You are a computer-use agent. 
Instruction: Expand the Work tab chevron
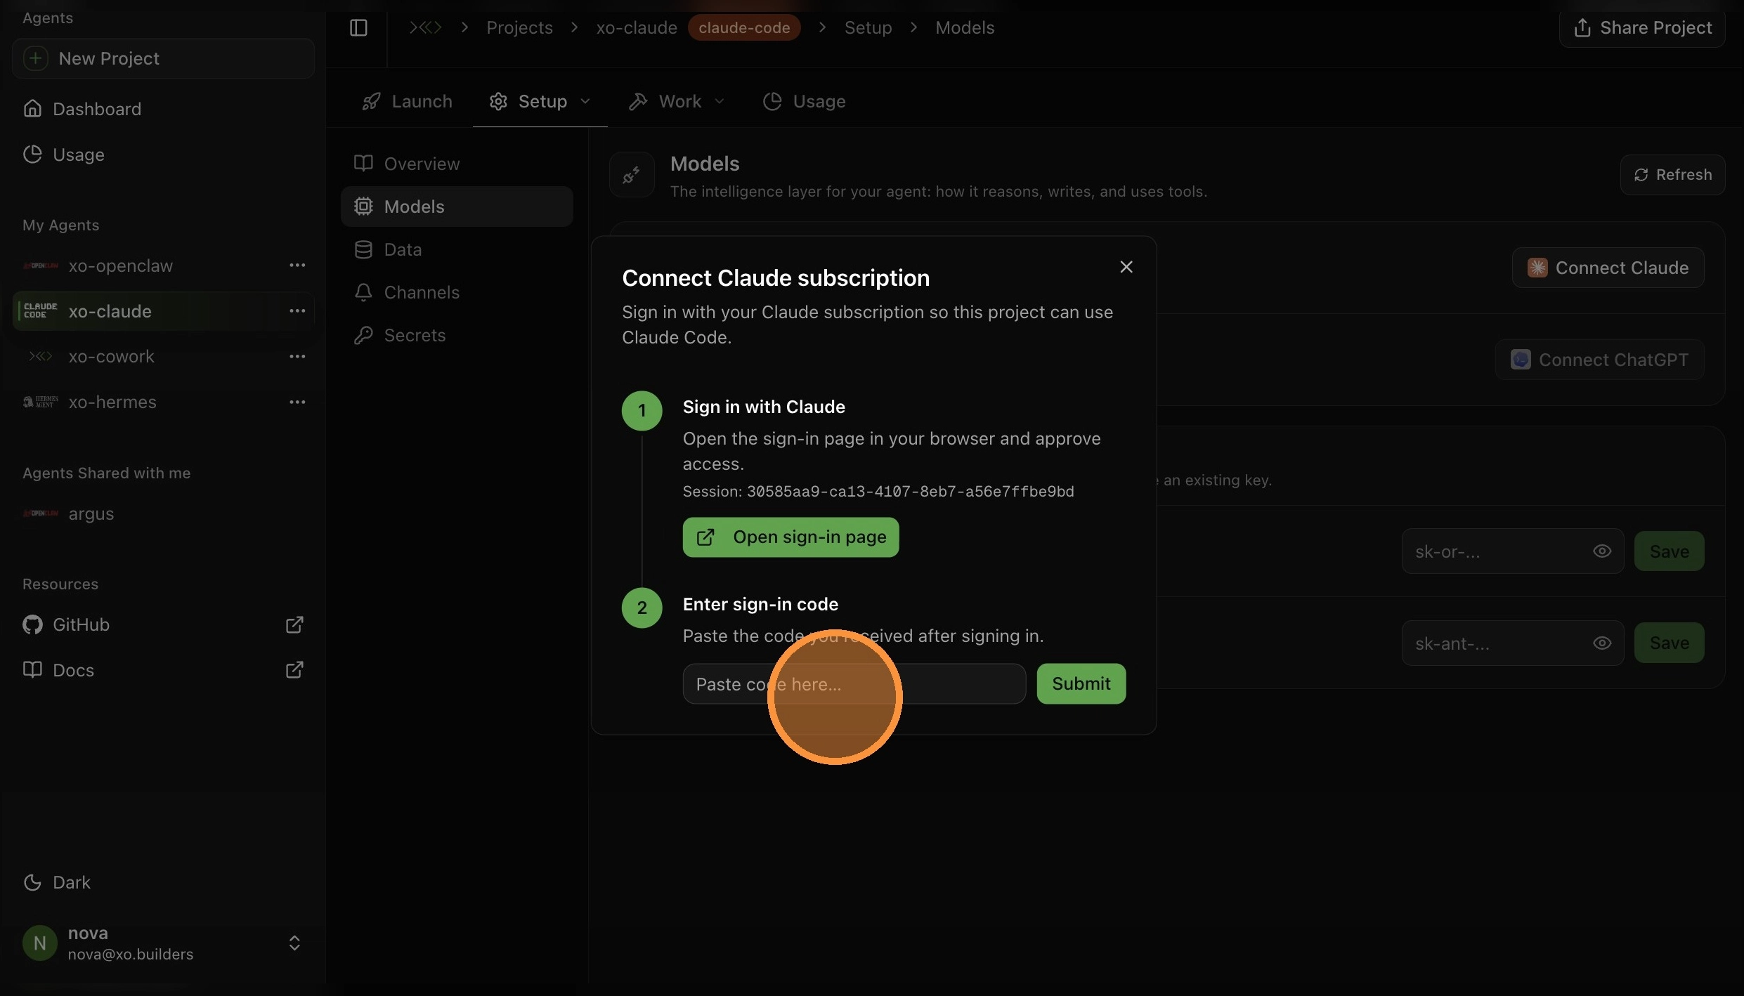(x=720, y=101)
